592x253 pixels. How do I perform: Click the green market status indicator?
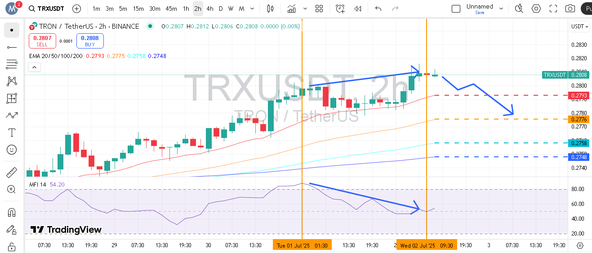point(150,27)
